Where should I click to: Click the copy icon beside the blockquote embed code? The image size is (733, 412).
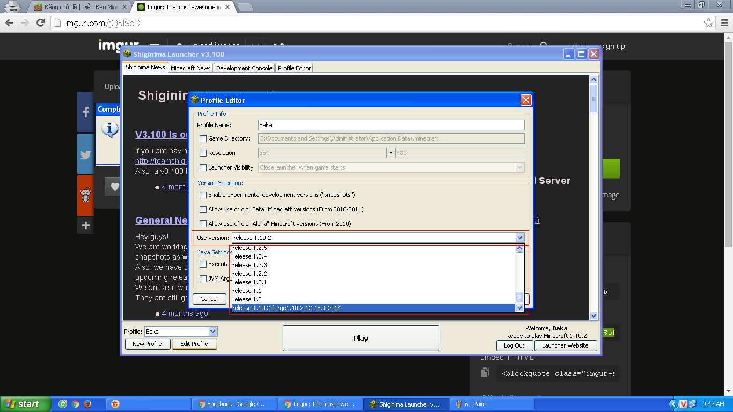pos(485,372)
